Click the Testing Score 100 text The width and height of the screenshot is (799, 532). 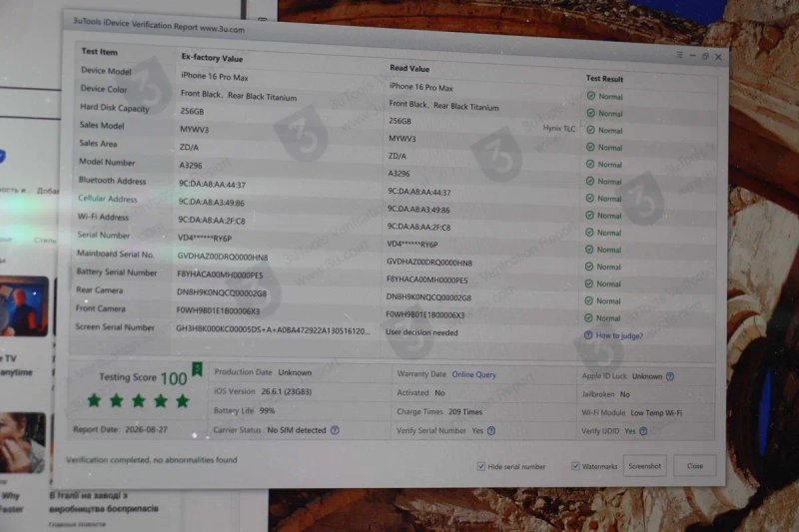(143, 377)
